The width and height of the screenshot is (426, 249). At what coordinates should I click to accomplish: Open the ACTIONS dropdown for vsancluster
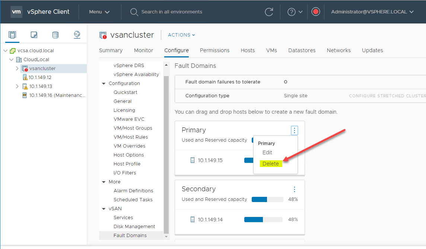(181, 35)
